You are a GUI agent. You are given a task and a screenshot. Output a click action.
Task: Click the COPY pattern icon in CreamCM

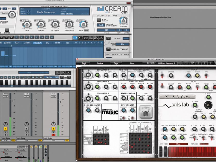[x=91, y=38]
